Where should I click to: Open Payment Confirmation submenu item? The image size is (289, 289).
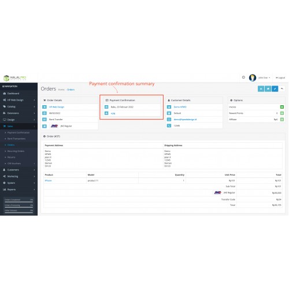click(18, 132)
